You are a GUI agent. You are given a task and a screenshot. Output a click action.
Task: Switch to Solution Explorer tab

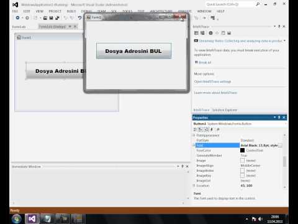(225, 110)
